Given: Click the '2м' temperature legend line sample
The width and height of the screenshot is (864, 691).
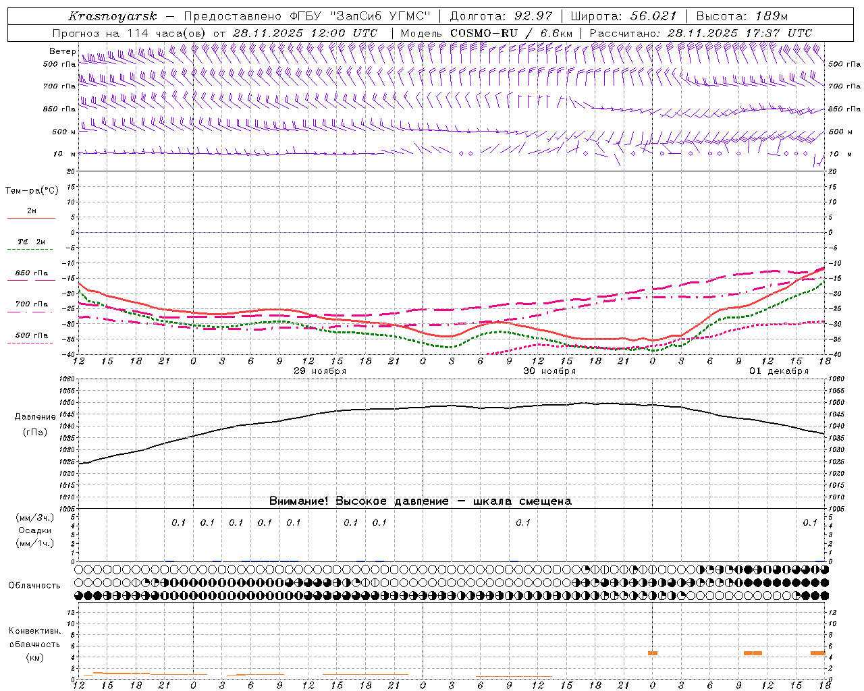Looking at the screenshot, I should coord(31,218).
